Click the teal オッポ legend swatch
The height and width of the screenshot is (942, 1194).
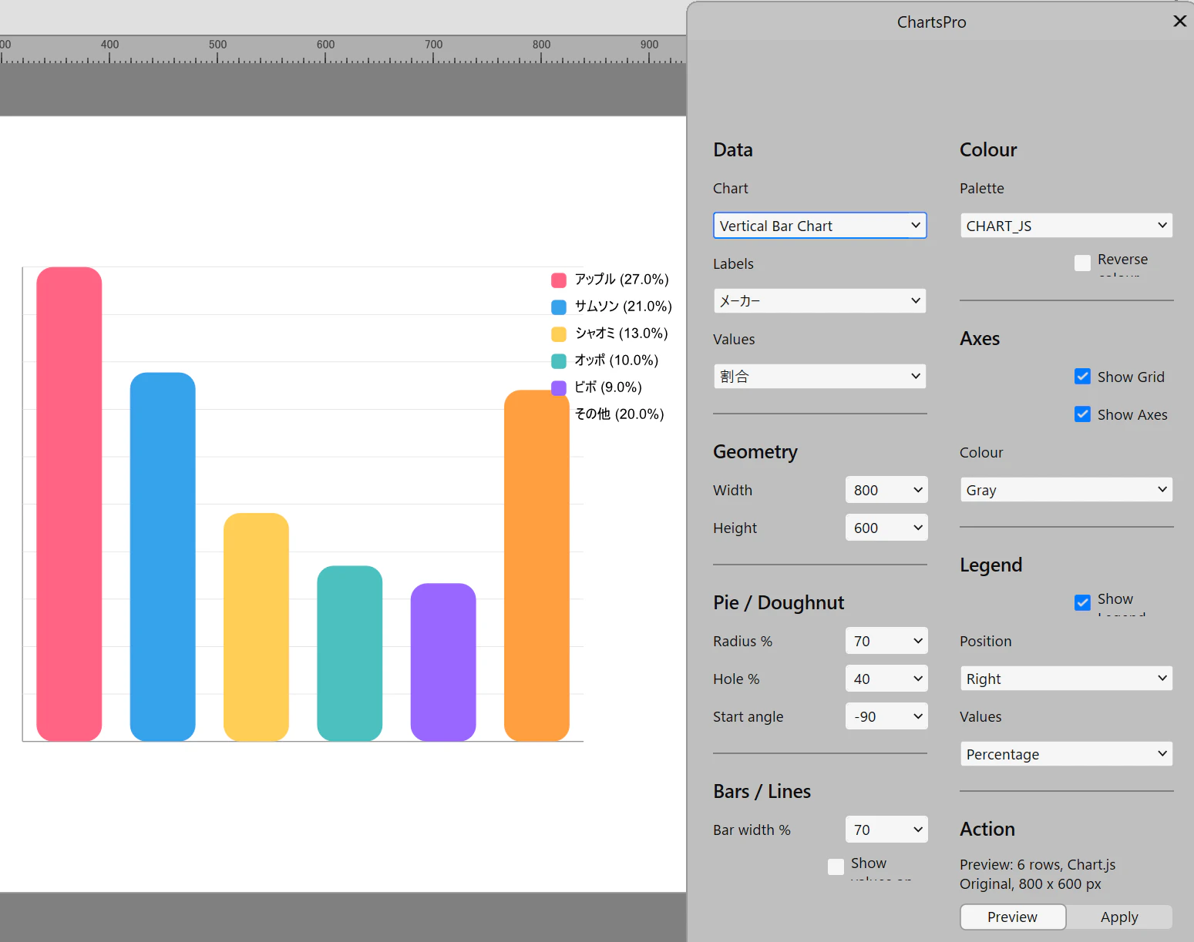tap(559, 361)
